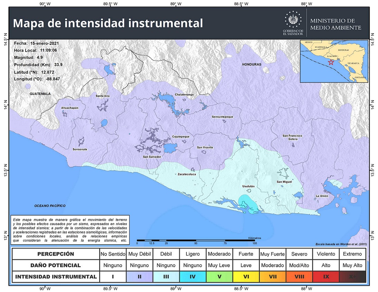Image resolution: width=378 pixels, height=292 pixels.
Task: Pick the intensity IX red swatch
Action: pos(326,276)
